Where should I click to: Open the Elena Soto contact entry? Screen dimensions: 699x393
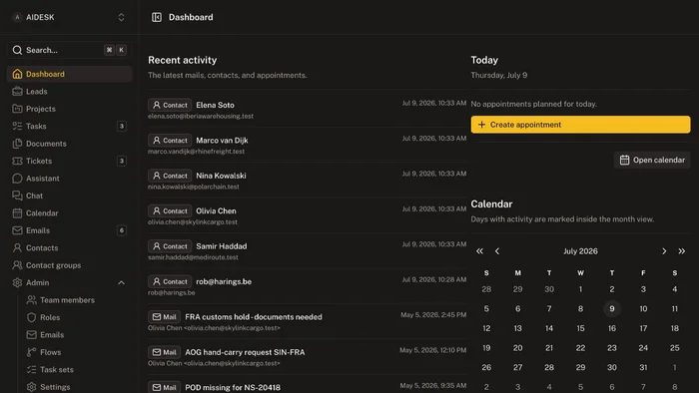click(308, 110)
